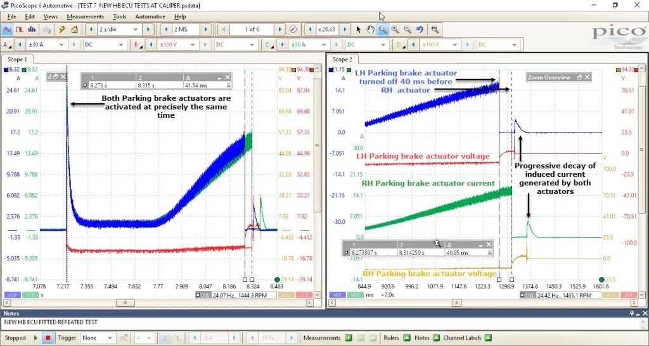The height and width of the screenshot is (346, 649).
Task: Click the Auto Setup lightning icon
Action: 62,29
